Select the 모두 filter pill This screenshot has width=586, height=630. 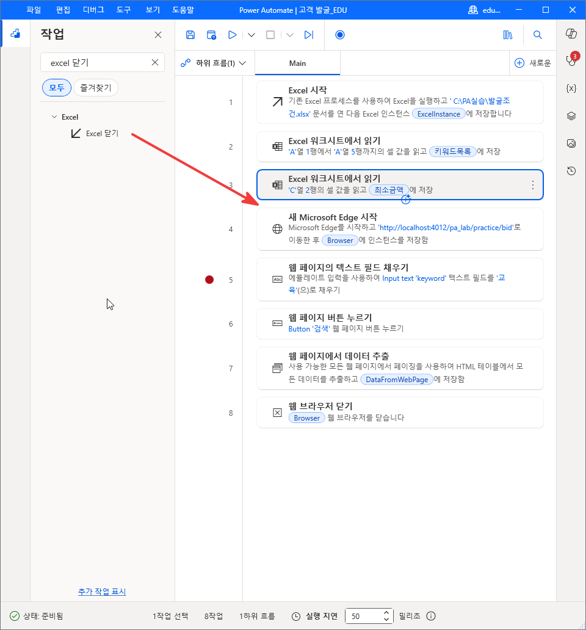click(57, 87)
